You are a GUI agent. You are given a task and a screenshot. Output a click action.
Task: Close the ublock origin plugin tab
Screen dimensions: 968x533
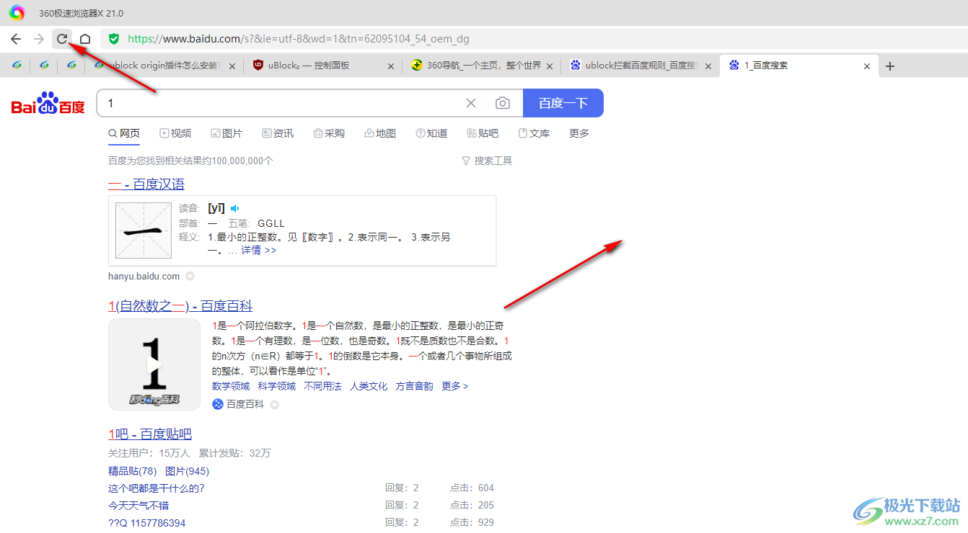(x=232, y=66)
